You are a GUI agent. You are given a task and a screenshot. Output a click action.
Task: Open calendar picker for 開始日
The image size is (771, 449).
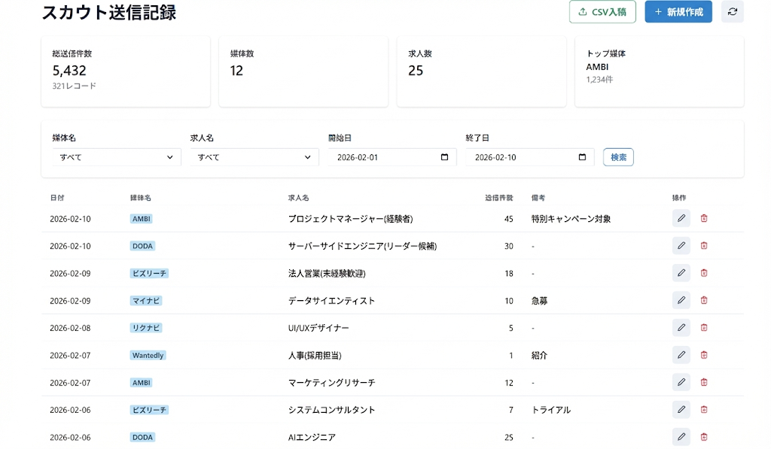pos(444,157)
